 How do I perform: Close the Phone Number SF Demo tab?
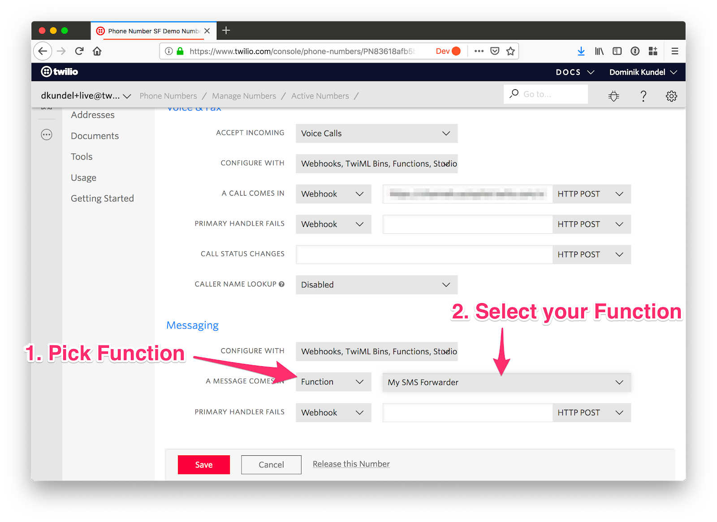pyautogui.click(x=207, y=31)
